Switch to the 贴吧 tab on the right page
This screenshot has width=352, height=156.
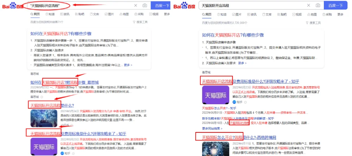click(x=282, y=14)
